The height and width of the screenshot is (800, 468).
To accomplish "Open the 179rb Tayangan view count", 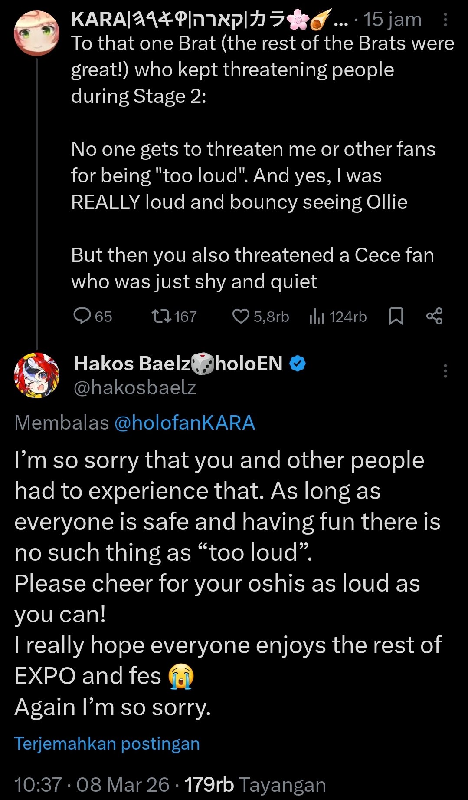I will [255, 785].
